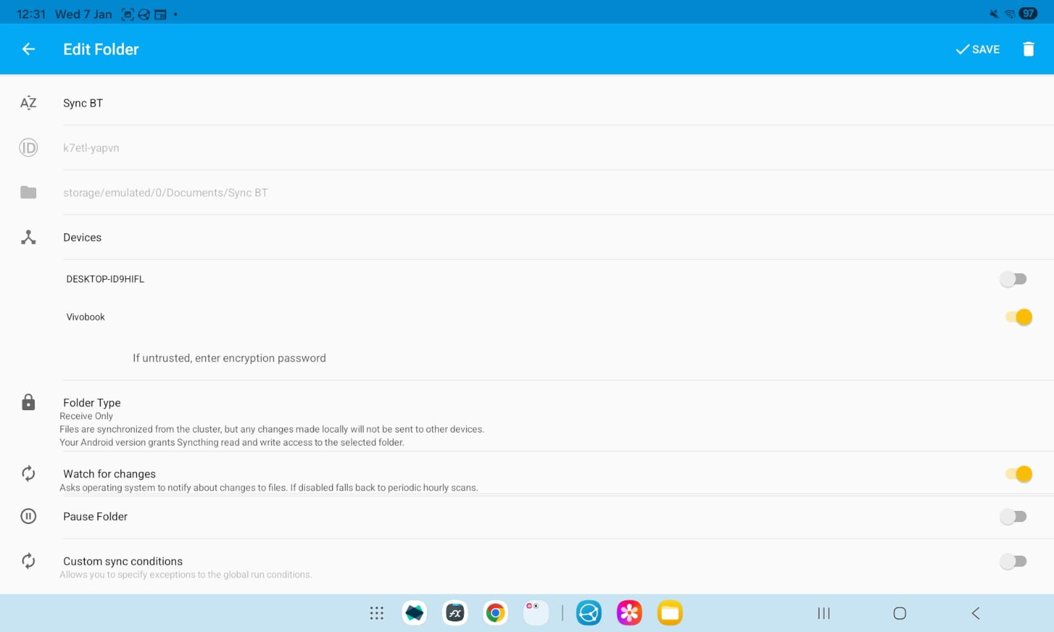Tap the Devices network icon
The image size is (1054, 632).
pyautogui.click(x=28, y=238)
